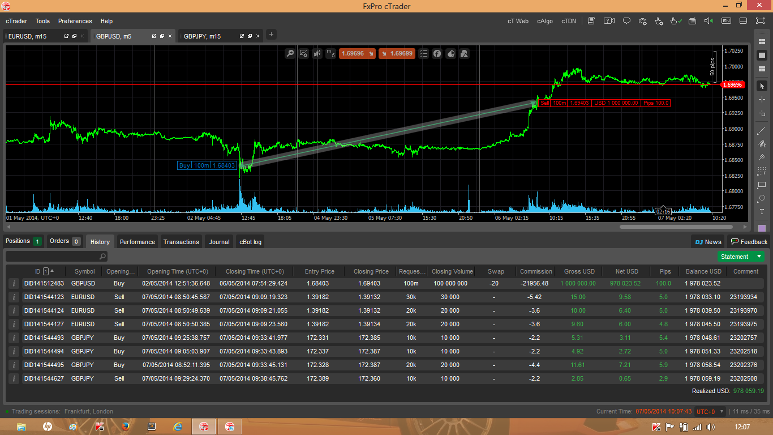Open the cAlgo link

click(x=545, y=21)
